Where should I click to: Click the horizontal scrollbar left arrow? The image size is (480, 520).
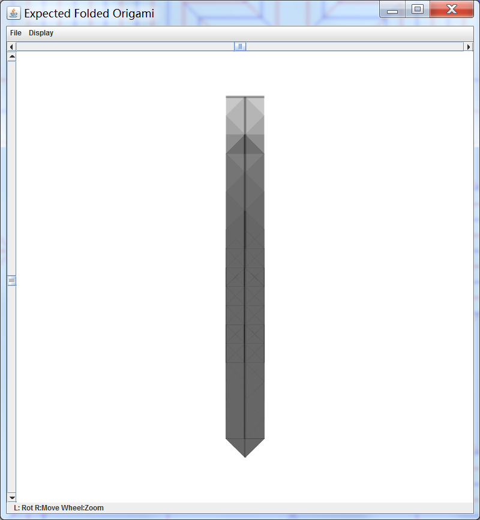[x=11, y=47]
